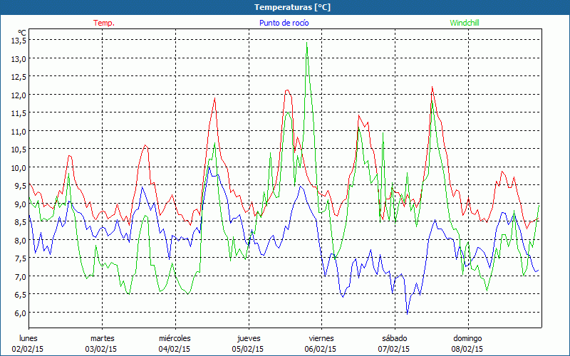Click the 13,5 value on y-axis
The image size is (570, 356).
[19, 41]
